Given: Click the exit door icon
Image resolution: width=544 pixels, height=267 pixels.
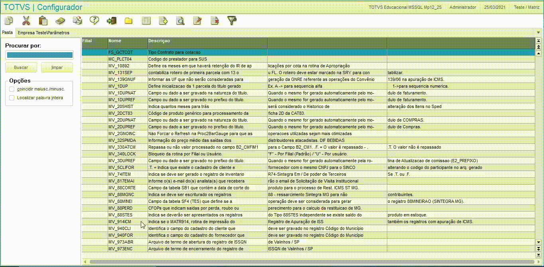Looking at the screenshot, I should point(111,20).
